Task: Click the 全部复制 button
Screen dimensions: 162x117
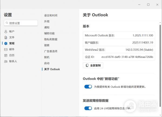Action: [x=93, y=65]
